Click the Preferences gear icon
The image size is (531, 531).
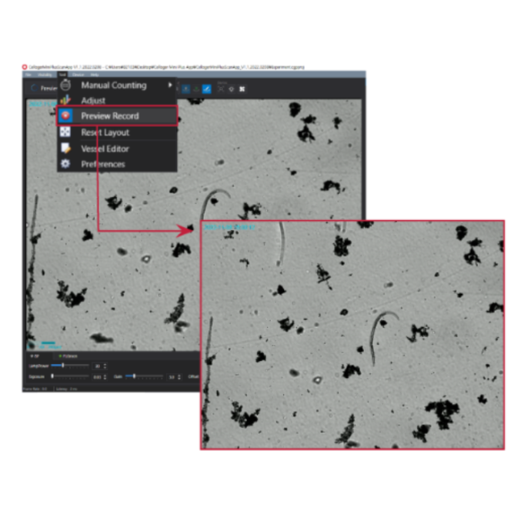(x=65, y=164)
